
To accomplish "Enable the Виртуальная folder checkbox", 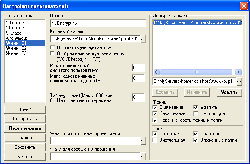I will 155,140.
